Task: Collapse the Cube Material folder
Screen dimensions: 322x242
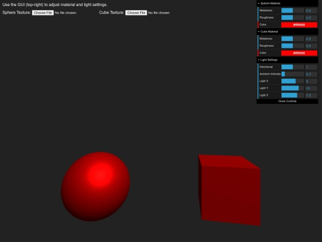Action: click(x=287, y=32)
